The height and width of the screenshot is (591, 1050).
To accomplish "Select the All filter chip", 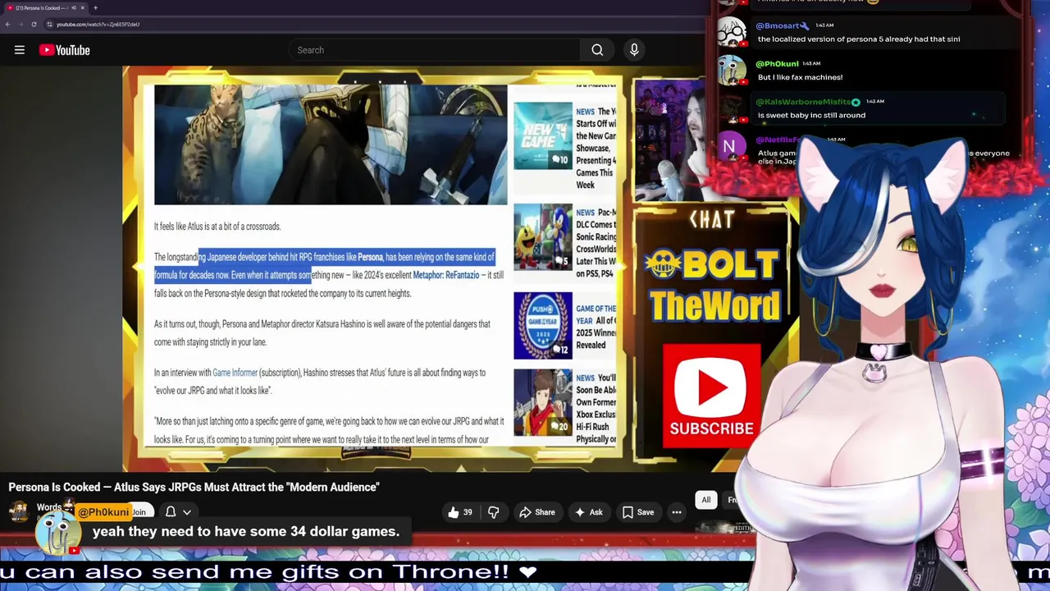I will click(705, 500).
